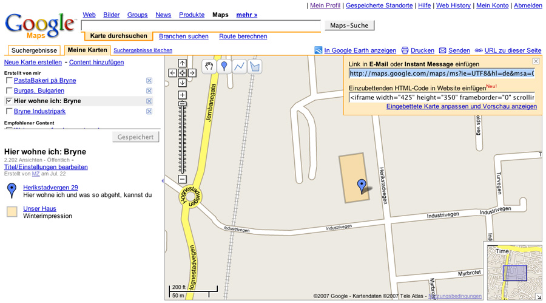Image resolution: width=546 pixels, height=303 pixels.
Task: Zoom out with the minus button
Action: [182, 179]
